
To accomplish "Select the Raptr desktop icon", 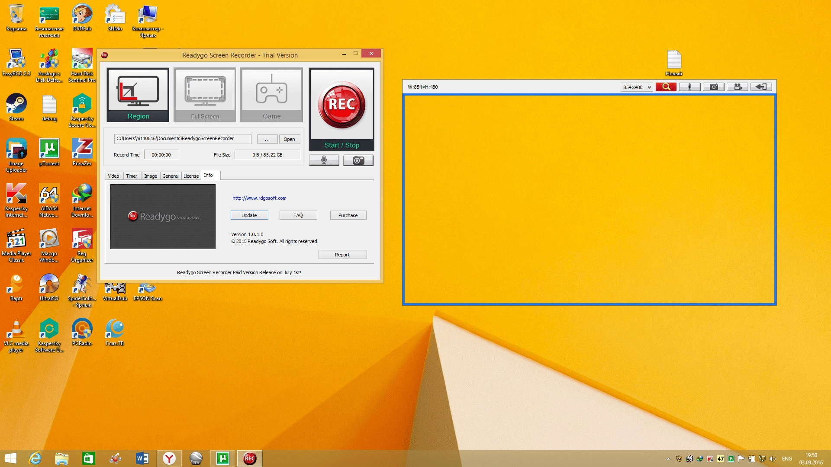I will [16, 288].
